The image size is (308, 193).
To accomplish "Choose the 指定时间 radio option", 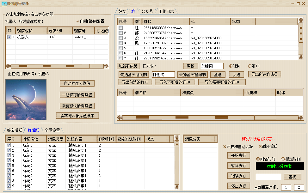I will point(283,159).
